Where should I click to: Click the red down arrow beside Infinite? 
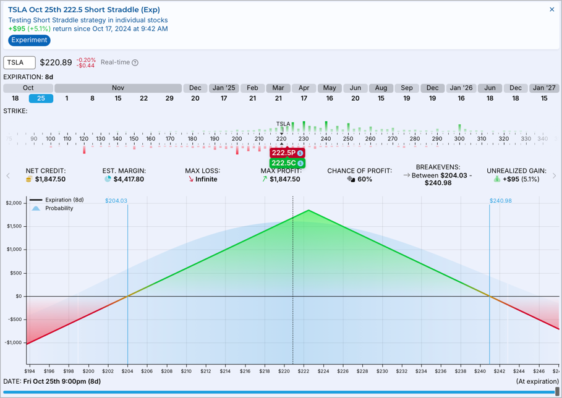(191, 179)
